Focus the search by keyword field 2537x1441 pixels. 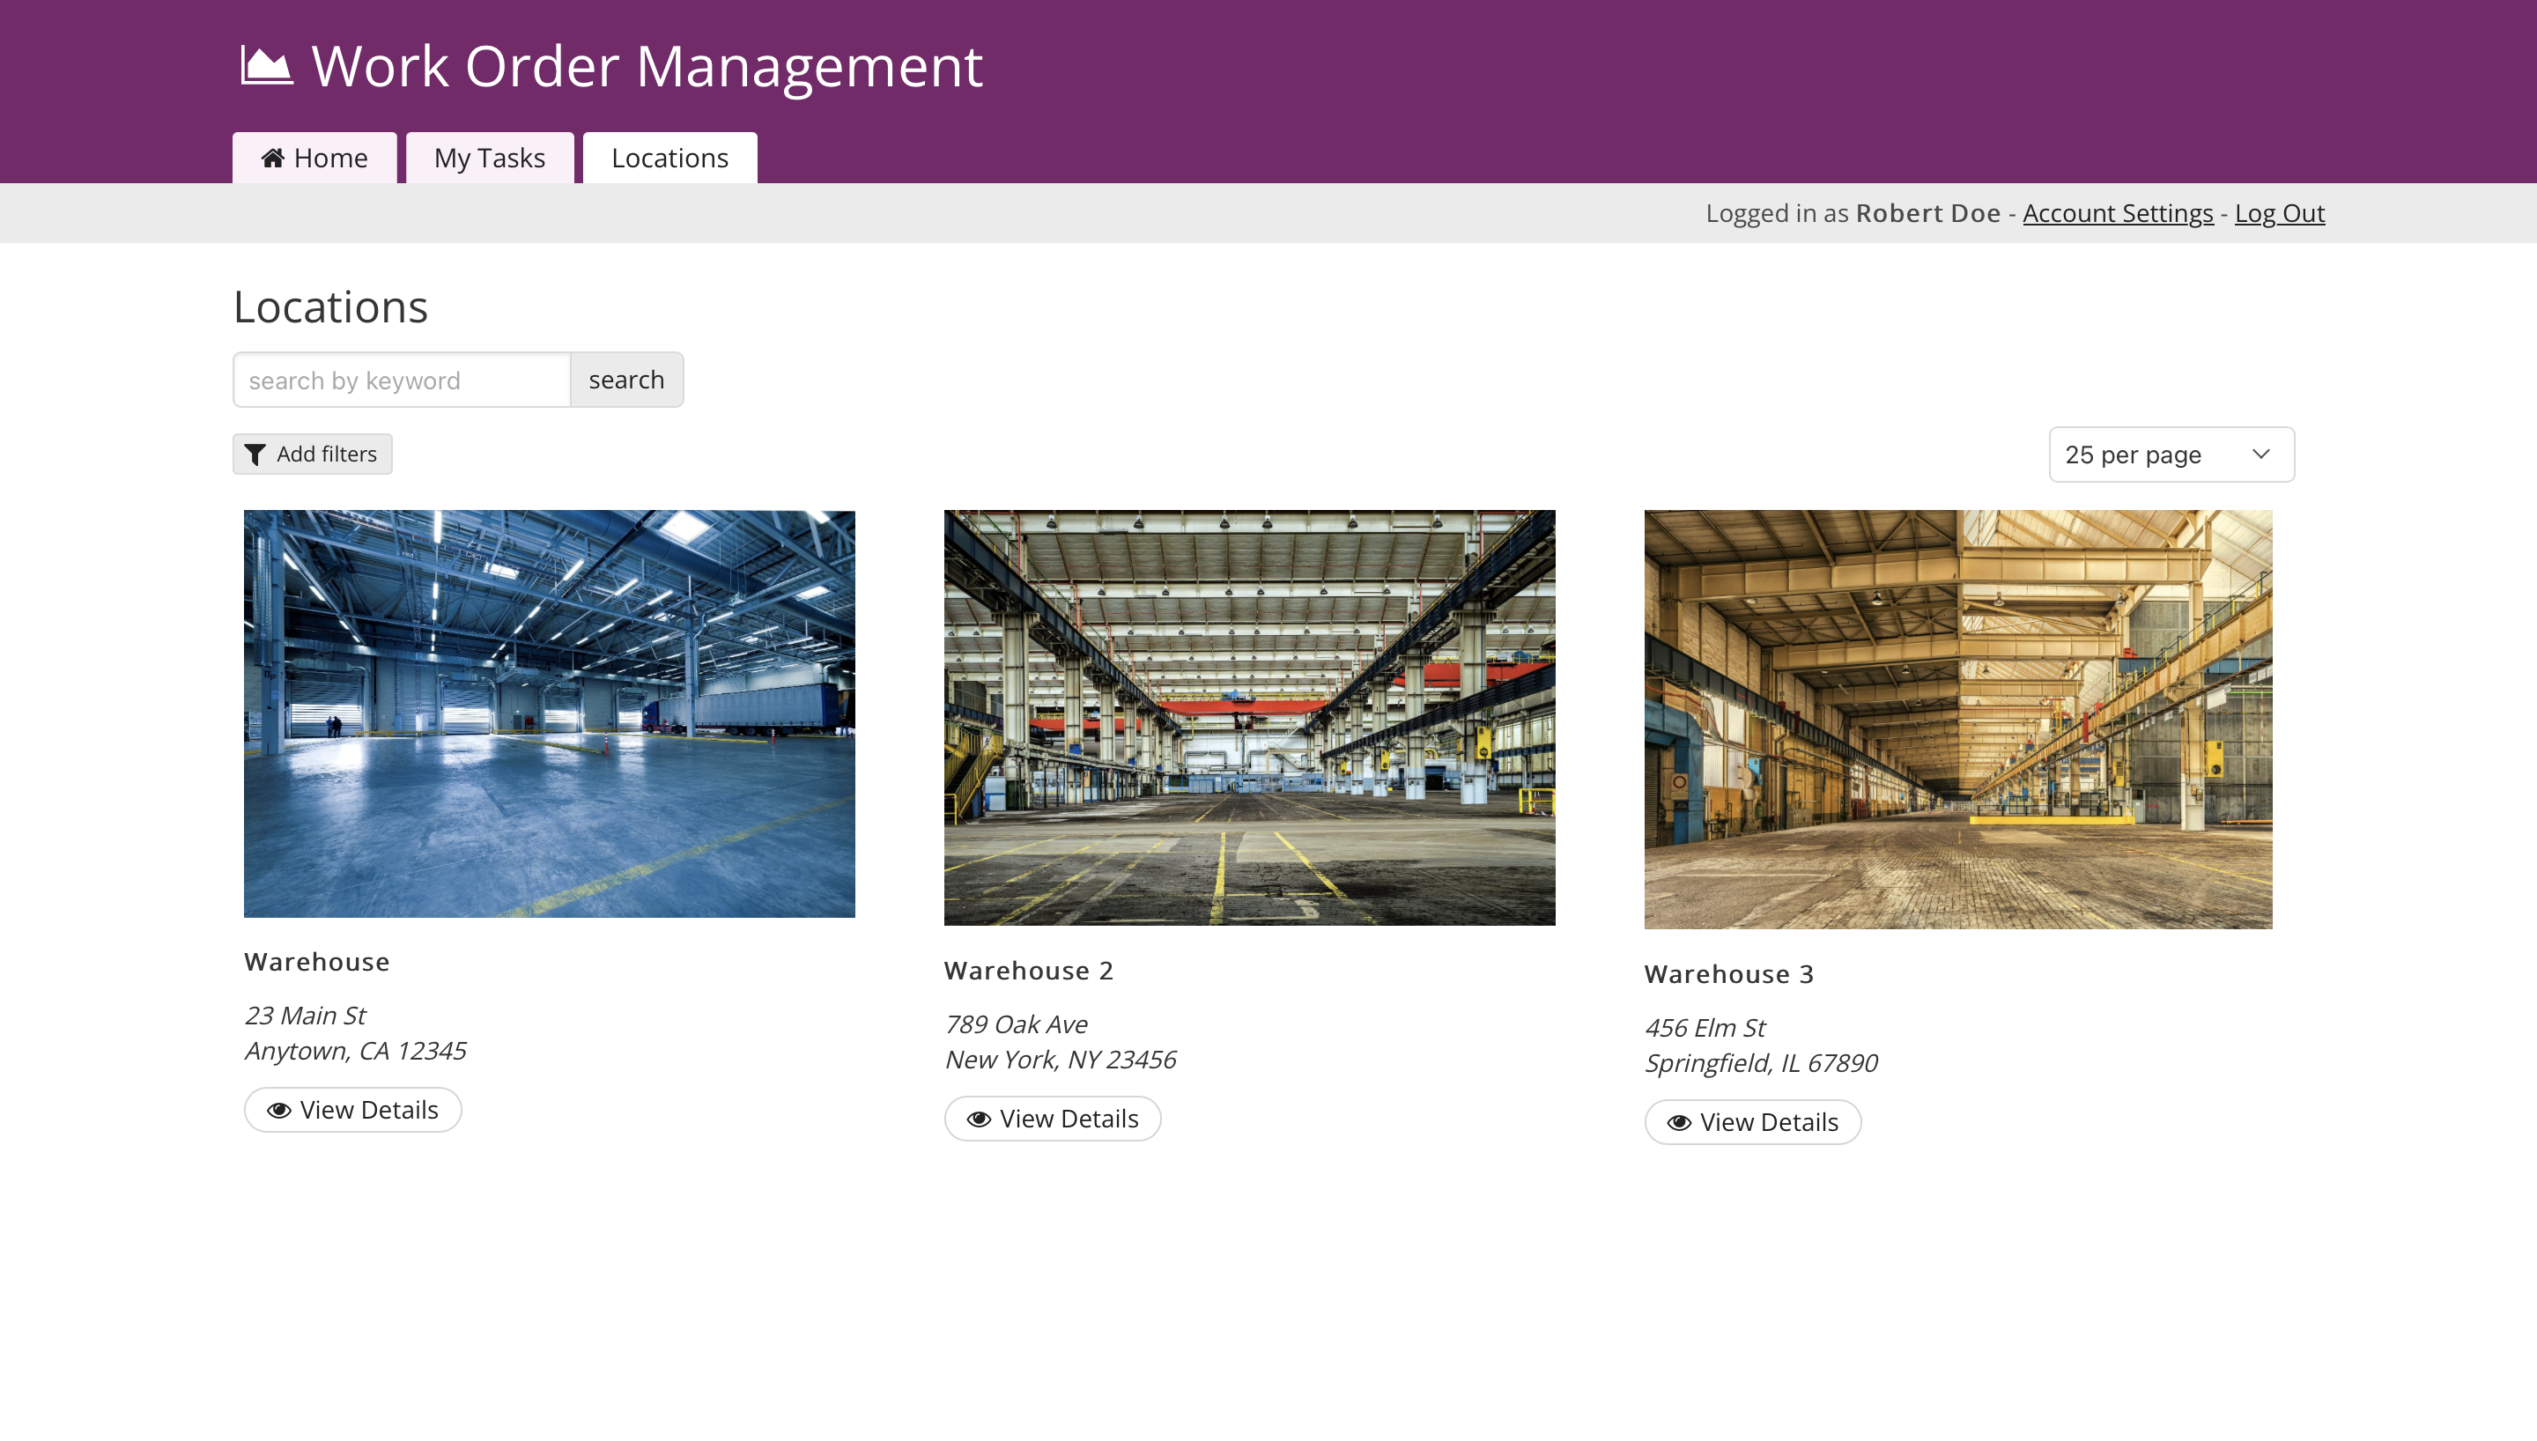(x=402, y=380)
